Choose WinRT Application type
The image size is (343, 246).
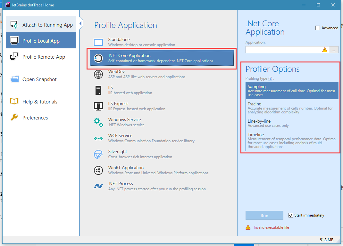tap(162, 170)
